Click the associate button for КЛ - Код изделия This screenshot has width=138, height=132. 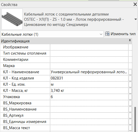130,78
